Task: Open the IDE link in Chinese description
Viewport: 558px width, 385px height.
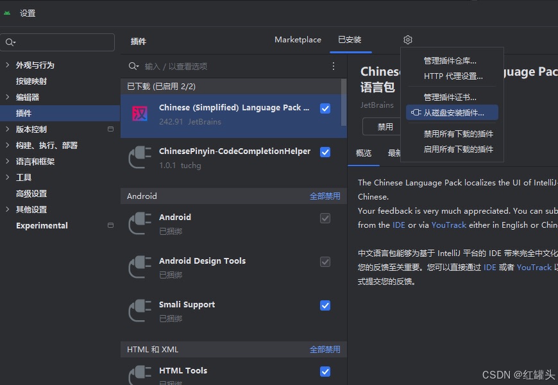Action: [489, 267]
